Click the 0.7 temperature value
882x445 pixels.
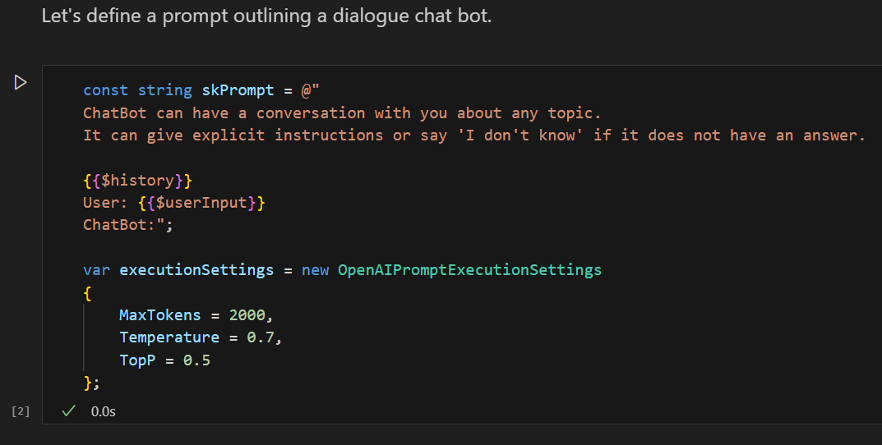269,337
